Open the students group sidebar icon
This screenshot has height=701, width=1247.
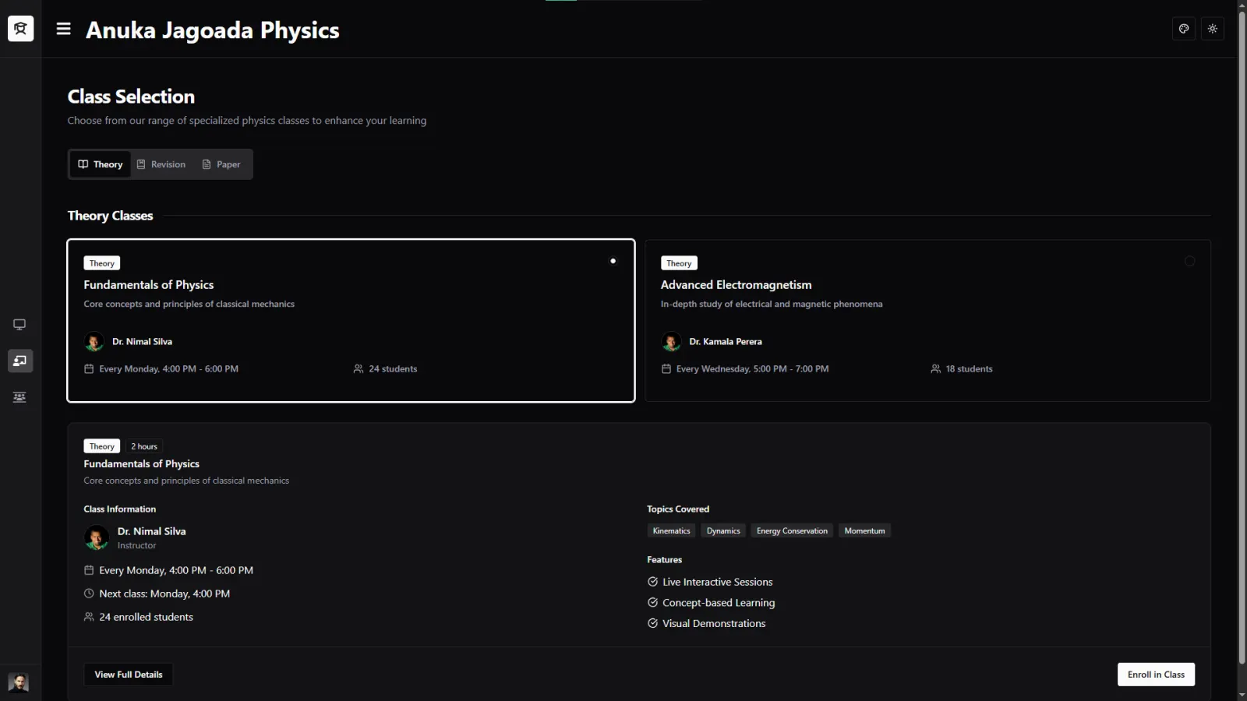point(19,397)
